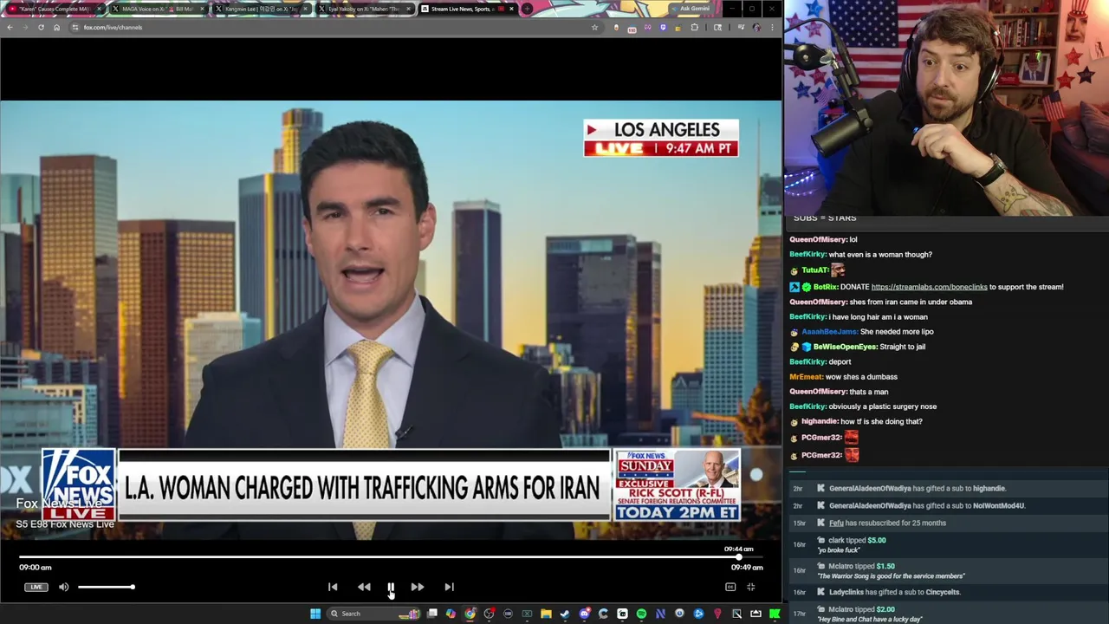Open the browser profile avatar
The width and height of the screenshot is (1109, 624).
coord(756,27)
